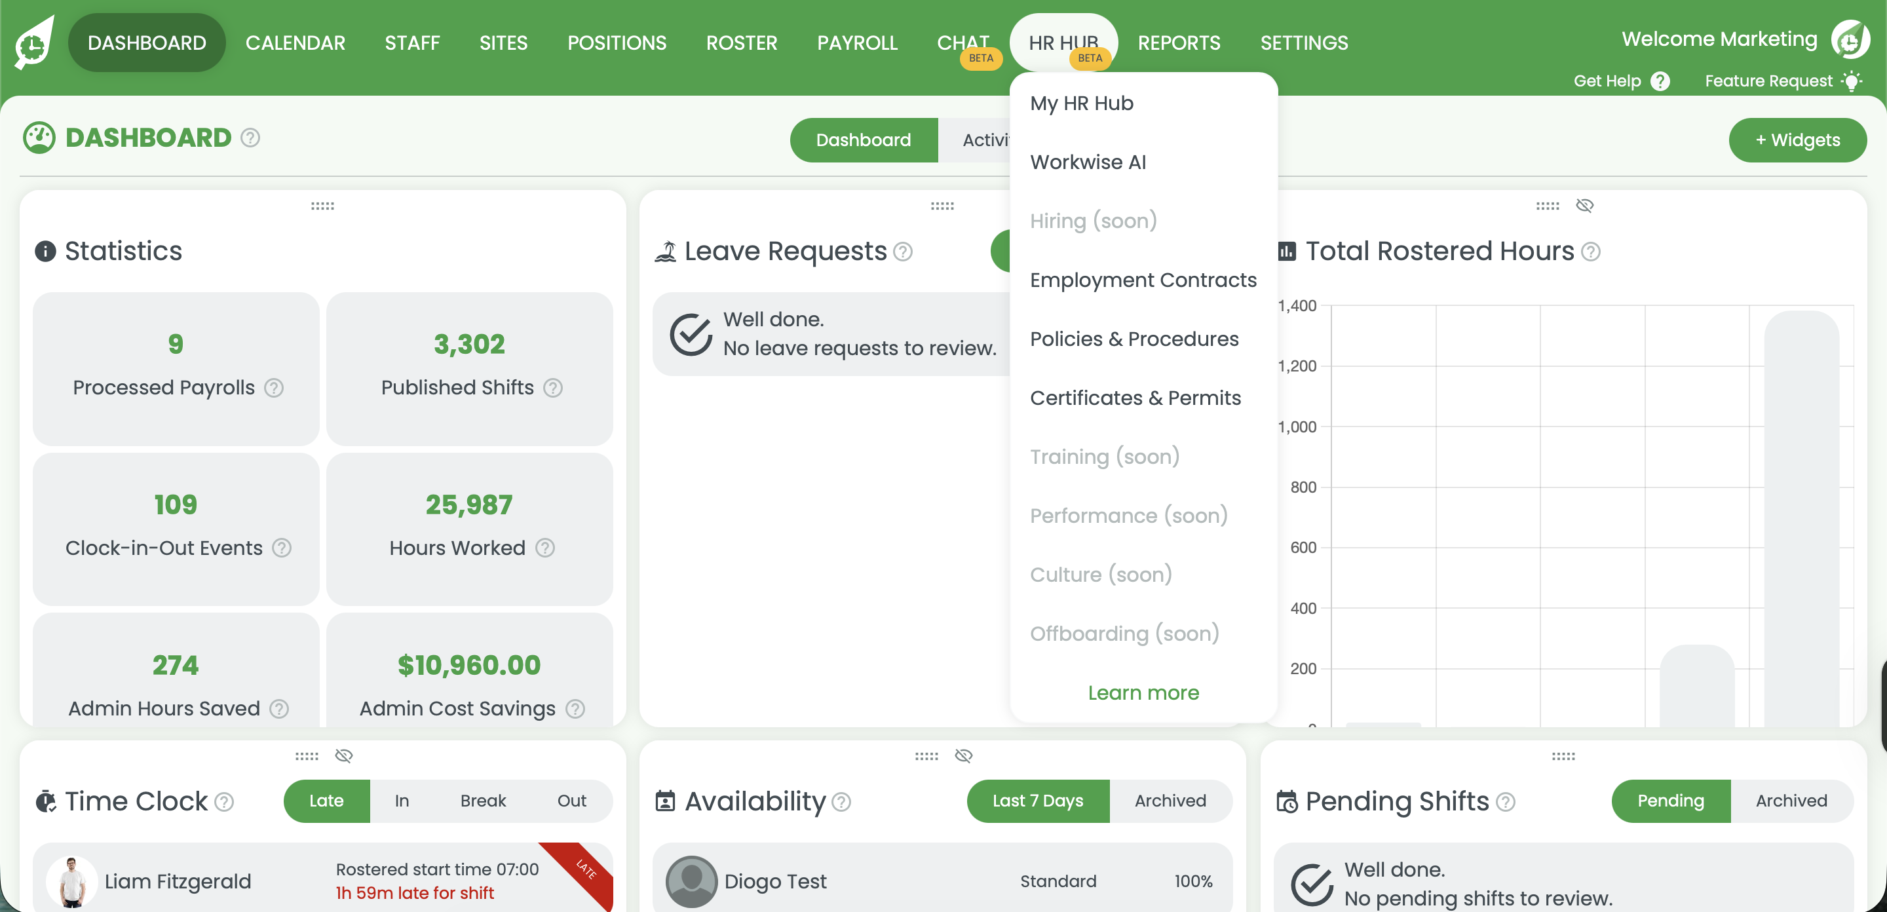The image size is (1887, 912).
Task: Select Workwise AI from the HR Hub menu
Action: (x=1088, y=162)
